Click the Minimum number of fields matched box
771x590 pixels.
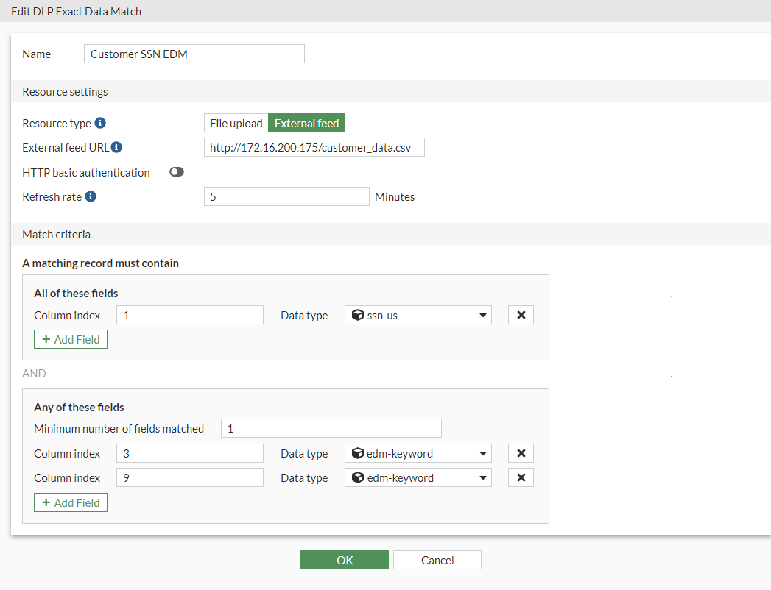[x=331, y=428]
